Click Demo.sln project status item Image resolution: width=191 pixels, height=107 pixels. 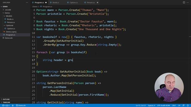coord(21,106)
